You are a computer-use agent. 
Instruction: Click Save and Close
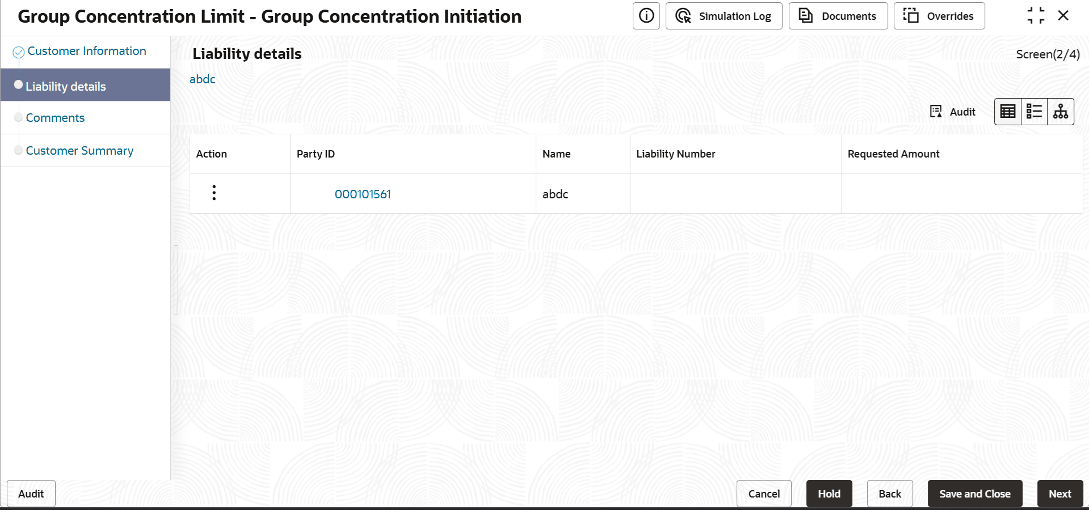974,494
